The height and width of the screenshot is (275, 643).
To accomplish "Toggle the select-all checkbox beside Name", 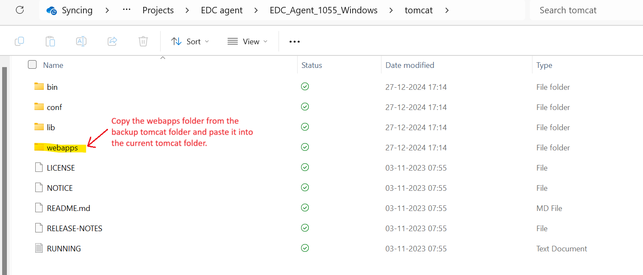I will (32, 65).
